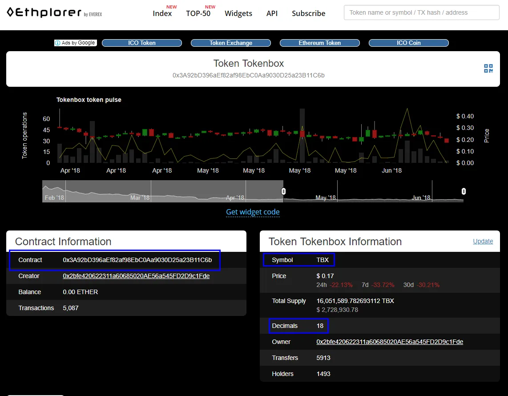Open the TOP-50 menu item
Image resolution: width=508 pixels, height=396 pixels.
pyautogui.click(x=198, y=13)
